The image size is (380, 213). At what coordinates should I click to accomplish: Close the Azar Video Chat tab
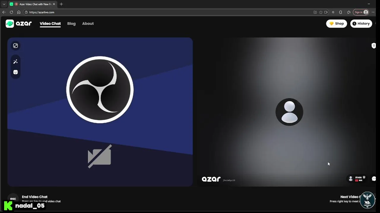point(54,4)
